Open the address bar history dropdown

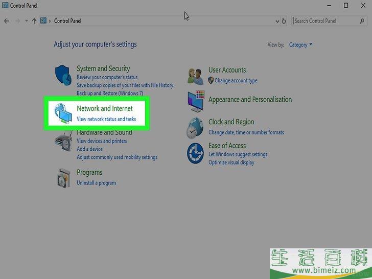pos(277,21)
